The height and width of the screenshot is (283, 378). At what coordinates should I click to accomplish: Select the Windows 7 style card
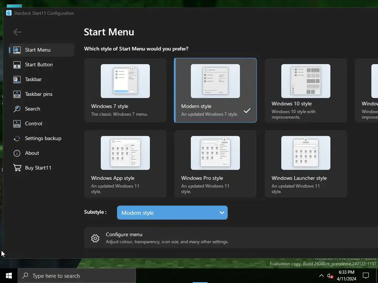pos(125,90)
